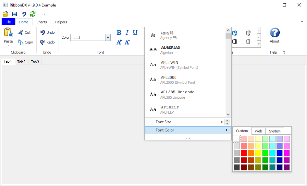Pick the bright yellow color swatch
307x186 pixels.
click(258, 153)
